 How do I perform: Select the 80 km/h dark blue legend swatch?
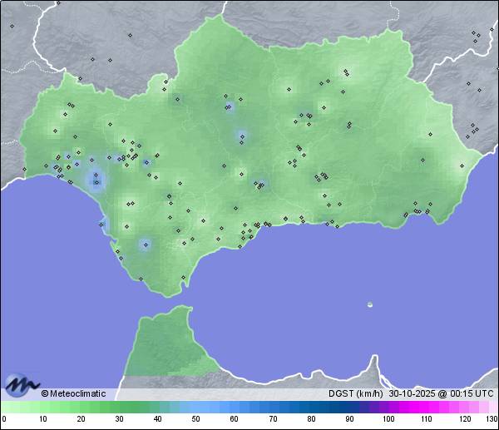tap(311, 407)
